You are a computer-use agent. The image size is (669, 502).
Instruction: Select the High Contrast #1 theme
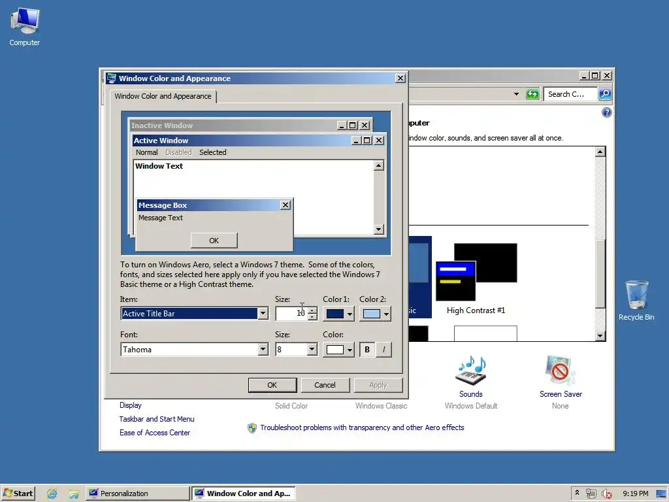click(476, 279)
